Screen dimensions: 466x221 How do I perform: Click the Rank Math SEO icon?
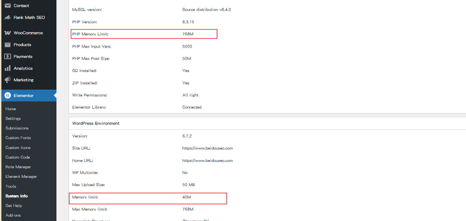tap(7, 17)
